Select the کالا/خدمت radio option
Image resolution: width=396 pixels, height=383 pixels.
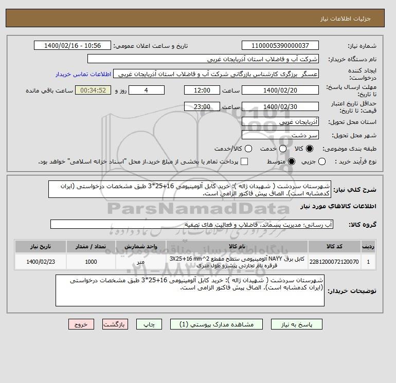click(x=248, y=149)
